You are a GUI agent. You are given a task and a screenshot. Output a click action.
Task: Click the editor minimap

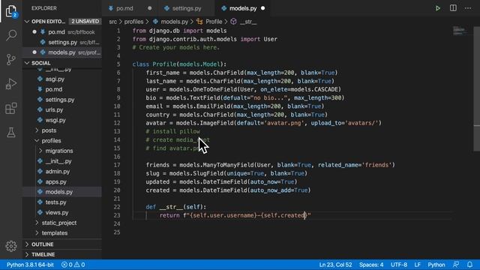click(x=460, y=31)
